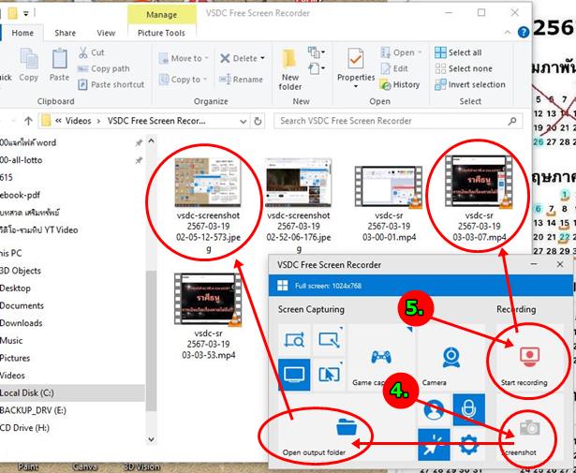Open Documents in navigation pane
The image size is (576, 473).
click(22, 305)
